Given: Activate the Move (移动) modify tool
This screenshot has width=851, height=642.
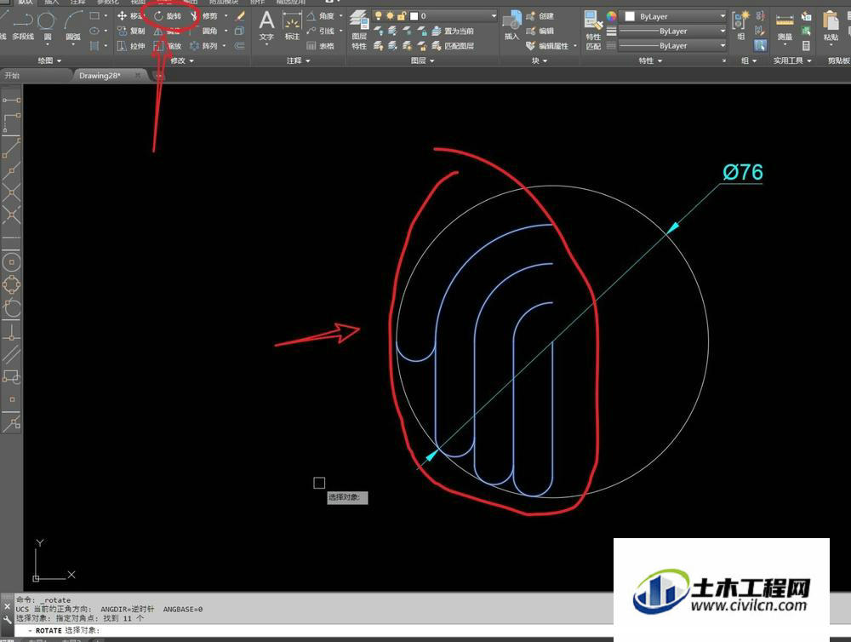Looking at the screenshot, I should tap(129, 15).
